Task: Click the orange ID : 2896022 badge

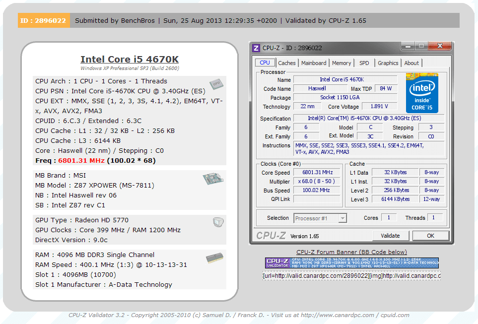Action: (44, 20)
